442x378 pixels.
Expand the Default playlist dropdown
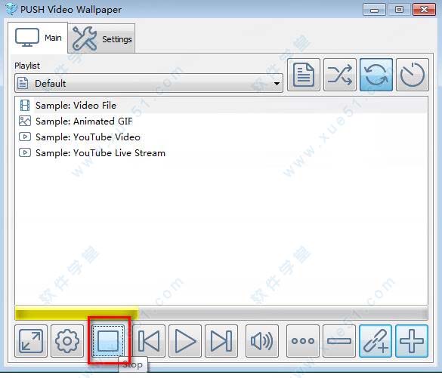149,83
